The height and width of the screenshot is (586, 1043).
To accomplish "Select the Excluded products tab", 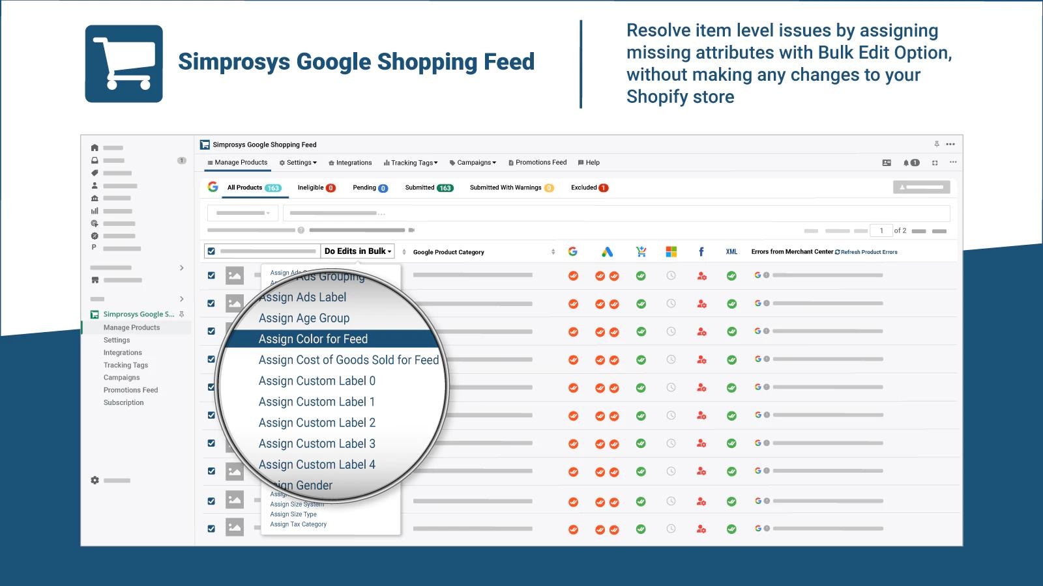I will 589,188.
